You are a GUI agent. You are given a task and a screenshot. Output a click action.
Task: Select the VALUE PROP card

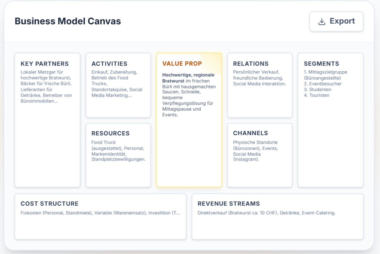click(189, 119)
